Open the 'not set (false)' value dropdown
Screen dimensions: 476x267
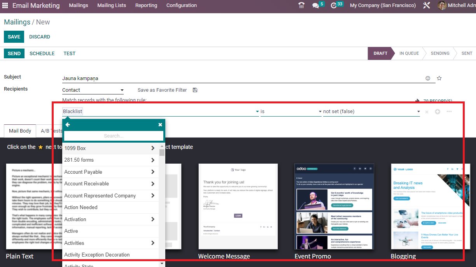[x=372, y=112]
